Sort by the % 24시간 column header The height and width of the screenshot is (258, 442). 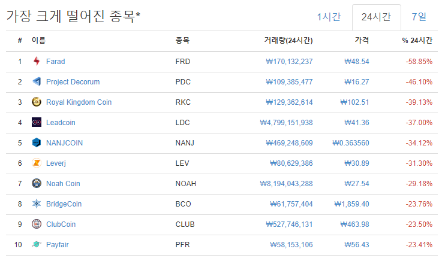pos(417,41)
